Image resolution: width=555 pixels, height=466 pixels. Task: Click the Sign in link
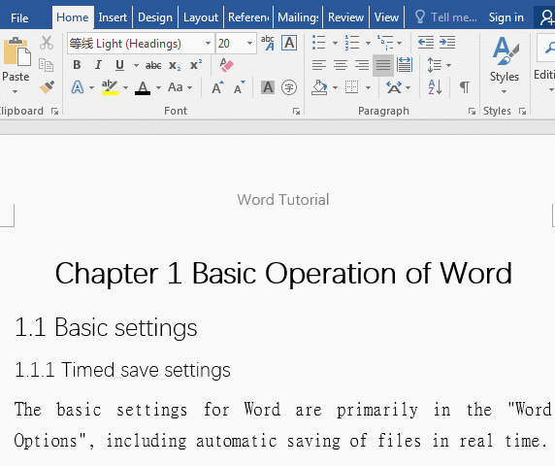coord(506,17)
